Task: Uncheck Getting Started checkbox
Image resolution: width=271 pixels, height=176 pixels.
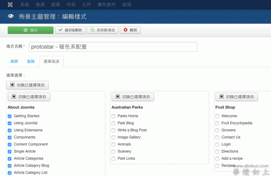Action: (x=9, y=116)
